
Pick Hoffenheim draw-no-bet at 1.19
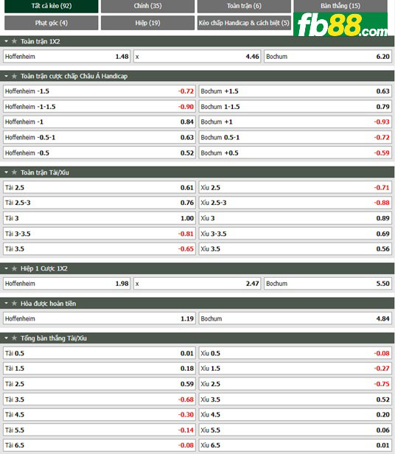point(99,319)
